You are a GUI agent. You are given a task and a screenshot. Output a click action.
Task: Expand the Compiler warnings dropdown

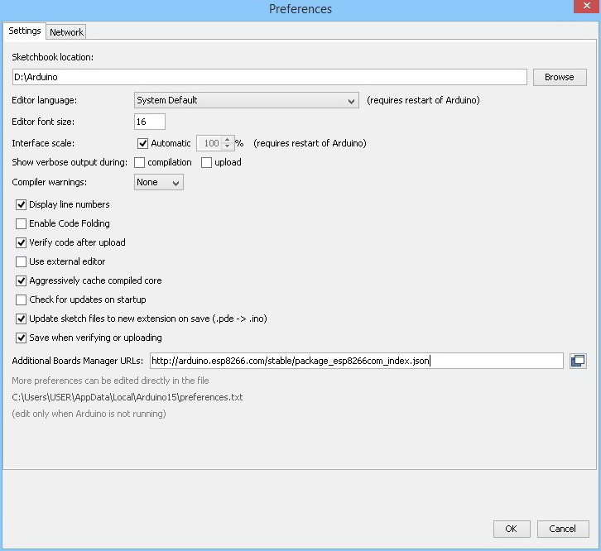pyautogui.click(x=159, y=182)
